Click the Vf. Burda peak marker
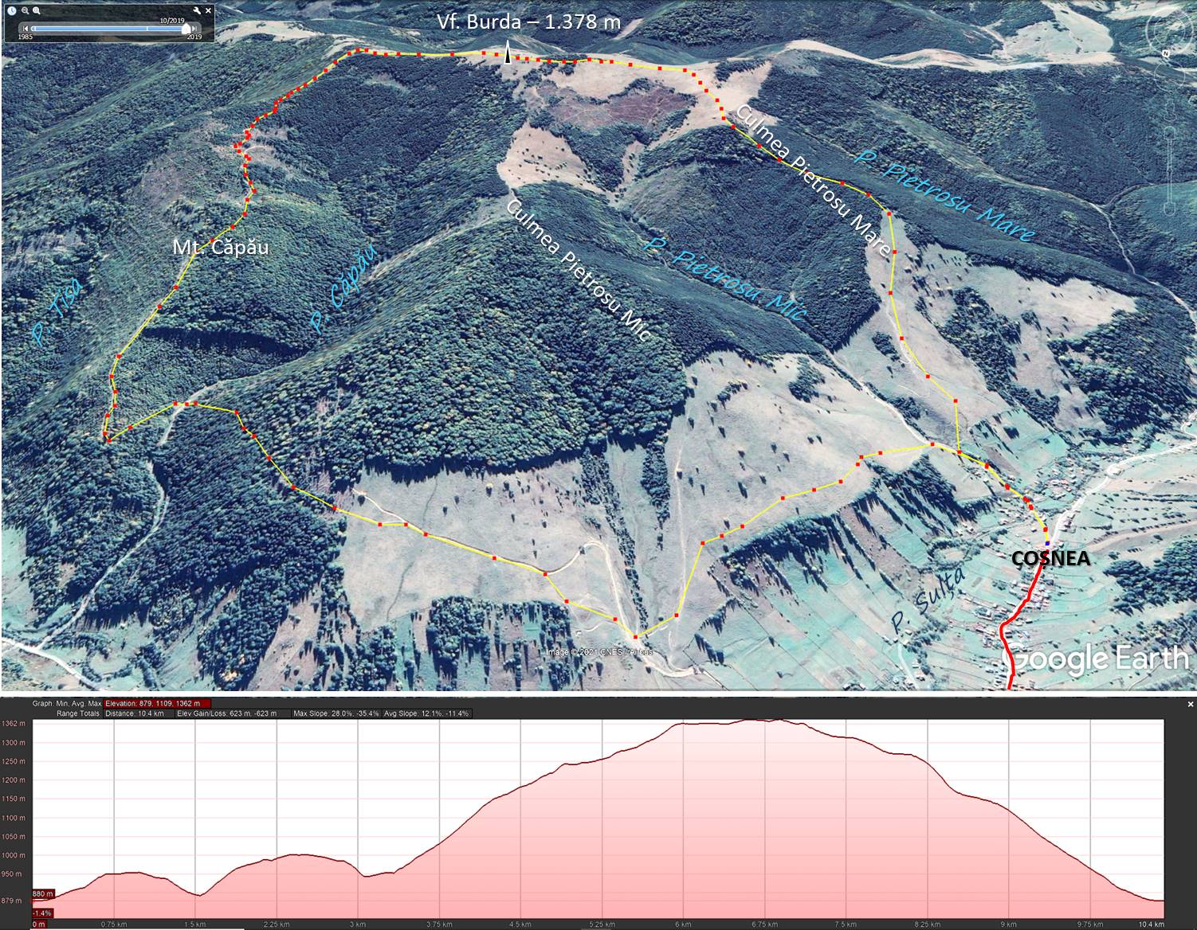This screenshot has height=930, width=1197. click(x=506, y=54)
